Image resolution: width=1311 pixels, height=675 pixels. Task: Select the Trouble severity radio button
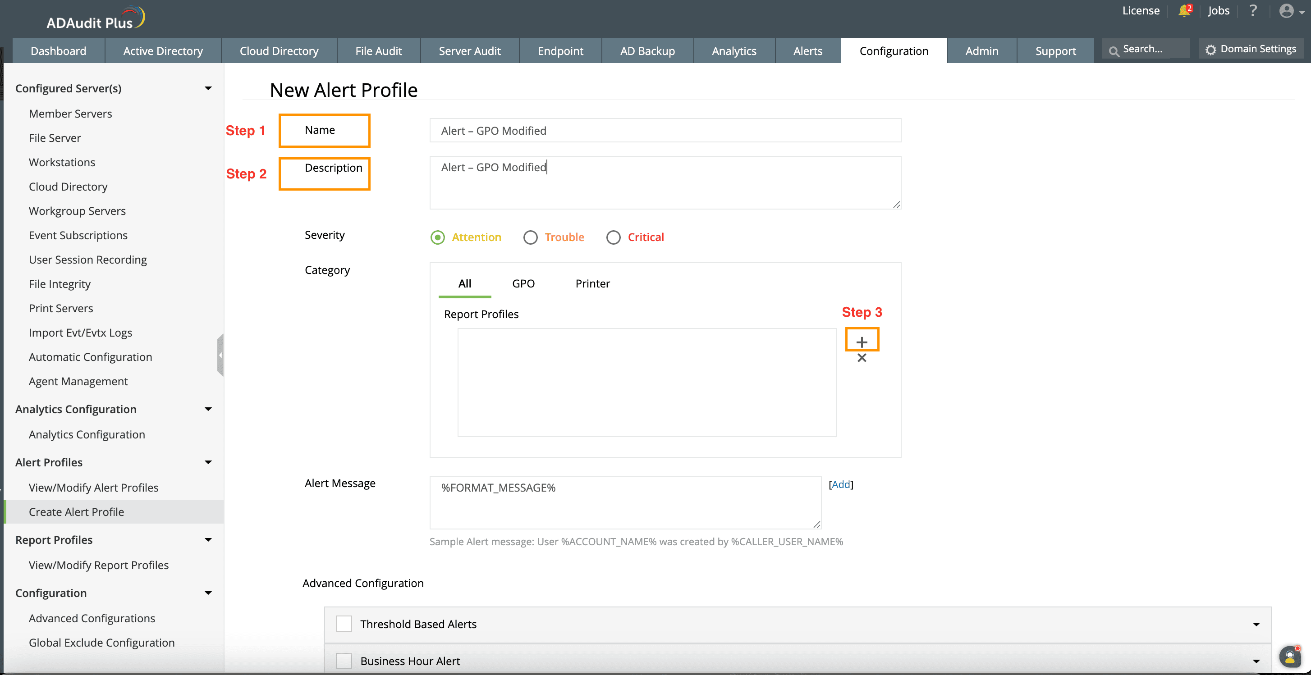coord(530,237)
